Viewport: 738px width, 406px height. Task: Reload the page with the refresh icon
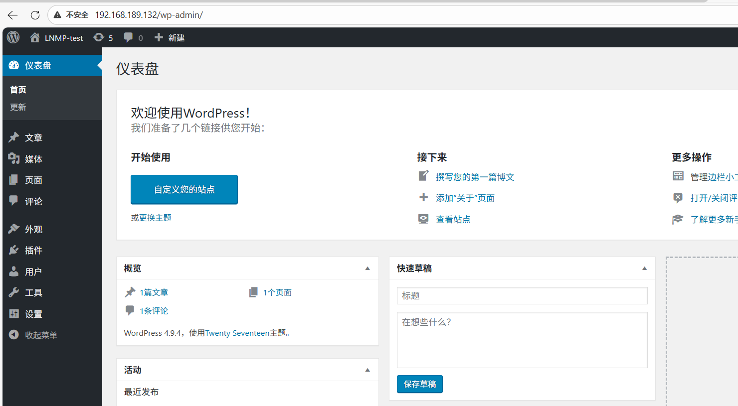35,15
